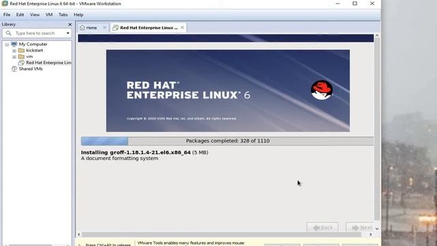Open the VM menu
The image size is (437, 246).
[x=49, y=14]
